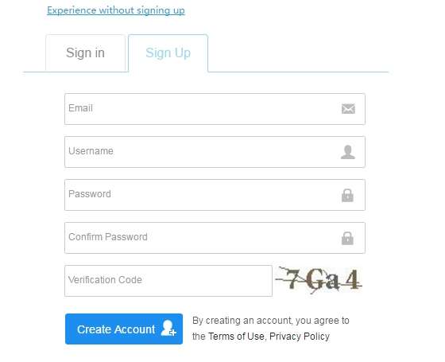Click the add-user icon on Create Account button

(168, 328)
